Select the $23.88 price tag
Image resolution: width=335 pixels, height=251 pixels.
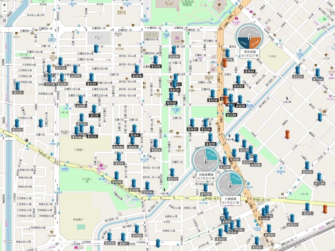click(255, 165)
